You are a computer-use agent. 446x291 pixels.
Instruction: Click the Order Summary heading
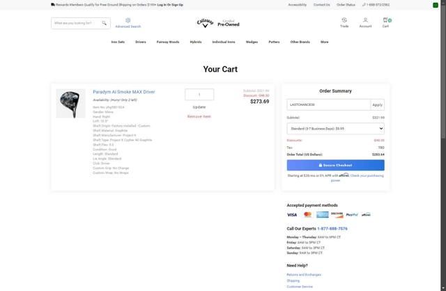(x=335, y=91)
